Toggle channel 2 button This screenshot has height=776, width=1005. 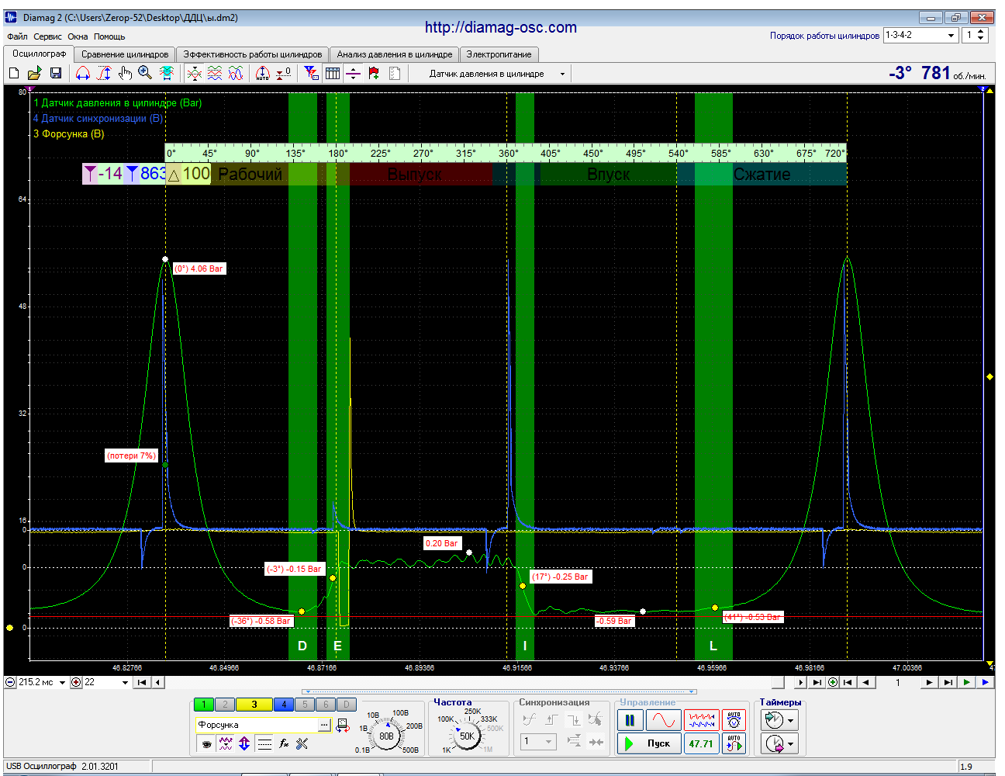pyautogui.click(x=224, y=705)
